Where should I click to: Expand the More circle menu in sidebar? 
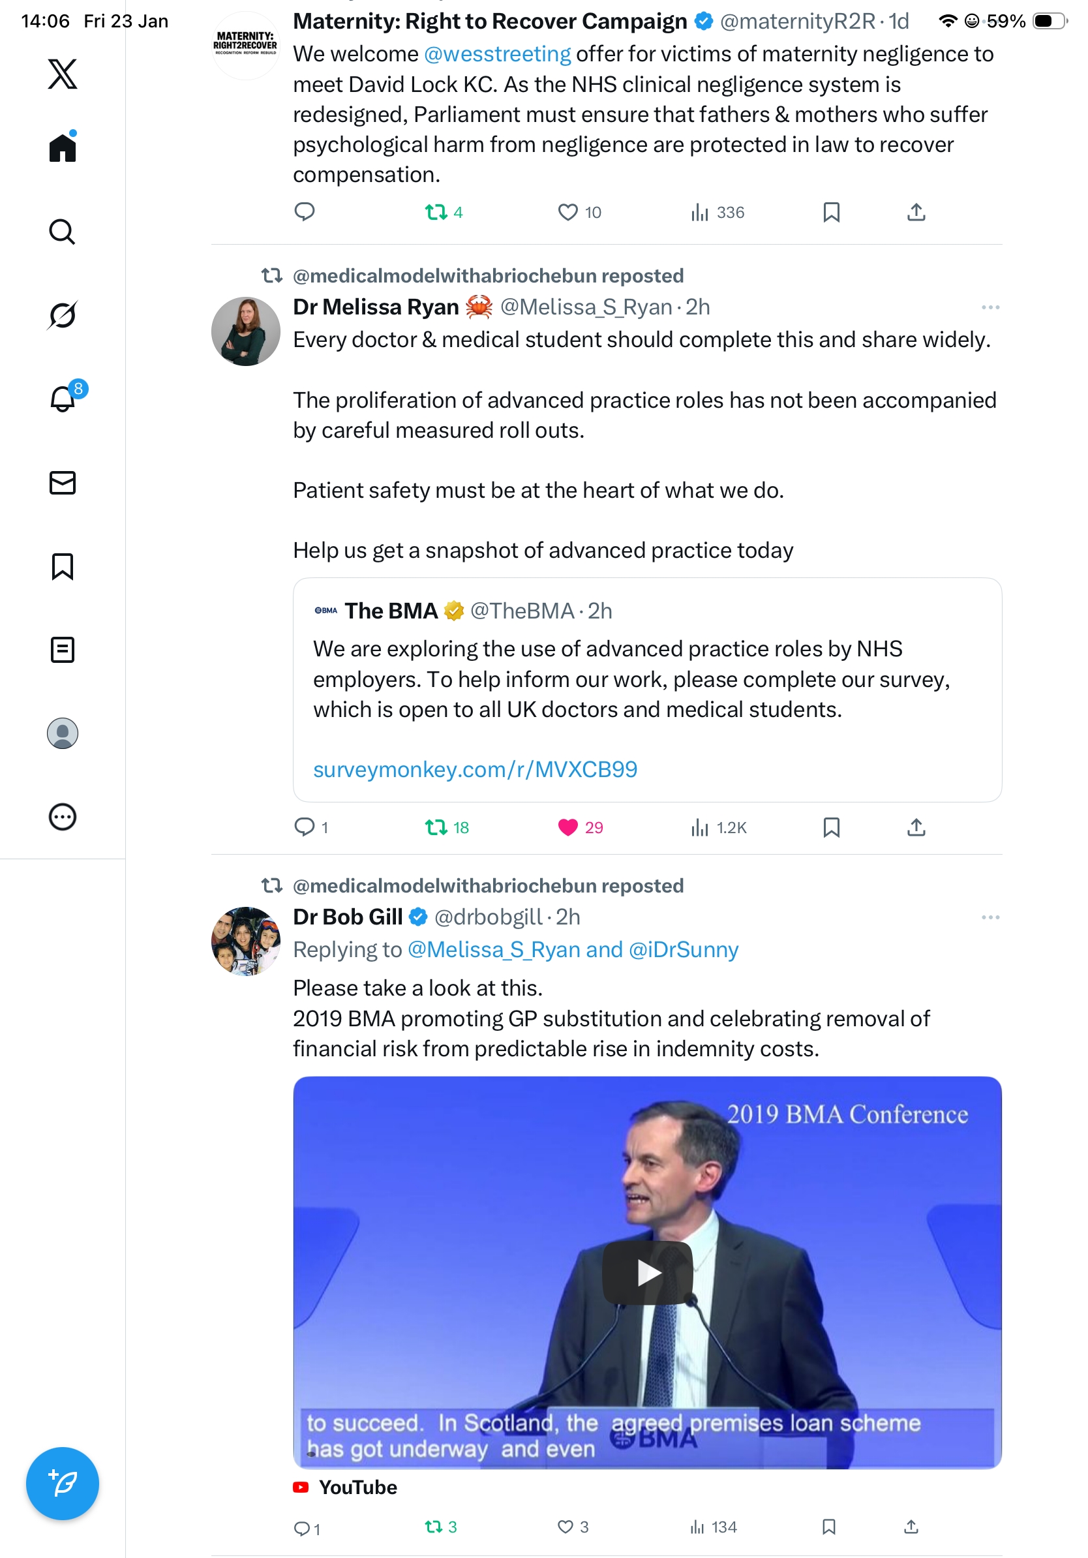click(x=63, y=816)
